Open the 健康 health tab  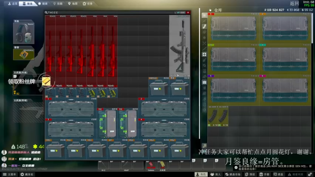43,4
